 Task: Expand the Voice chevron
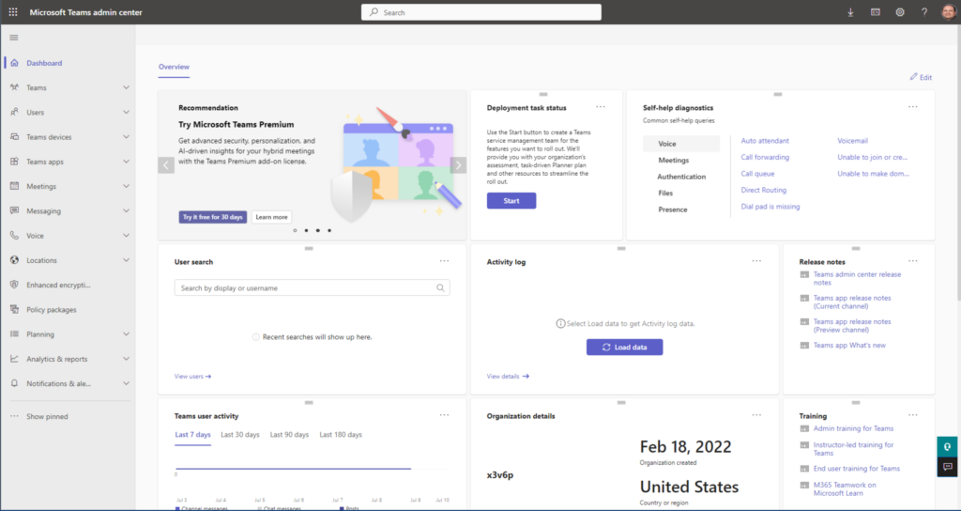[127, 236]
